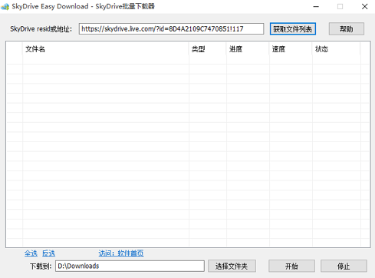Image resolution: width=375 pixels, height=278 pixels.
Task: Start downloading with the 开始 button
Action: click(291, 266)
